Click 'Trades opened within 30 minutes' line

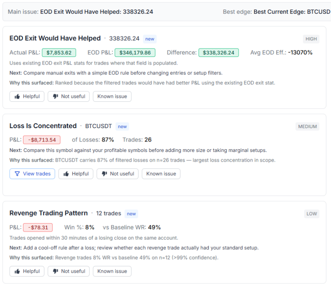click(94, 238)
